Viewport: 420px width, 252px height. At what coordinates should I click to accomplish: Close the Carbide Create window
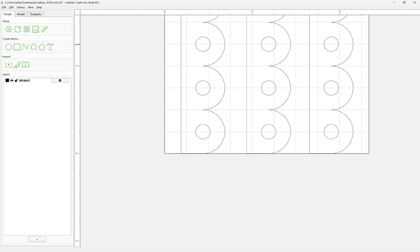click(x=415, y=2)
